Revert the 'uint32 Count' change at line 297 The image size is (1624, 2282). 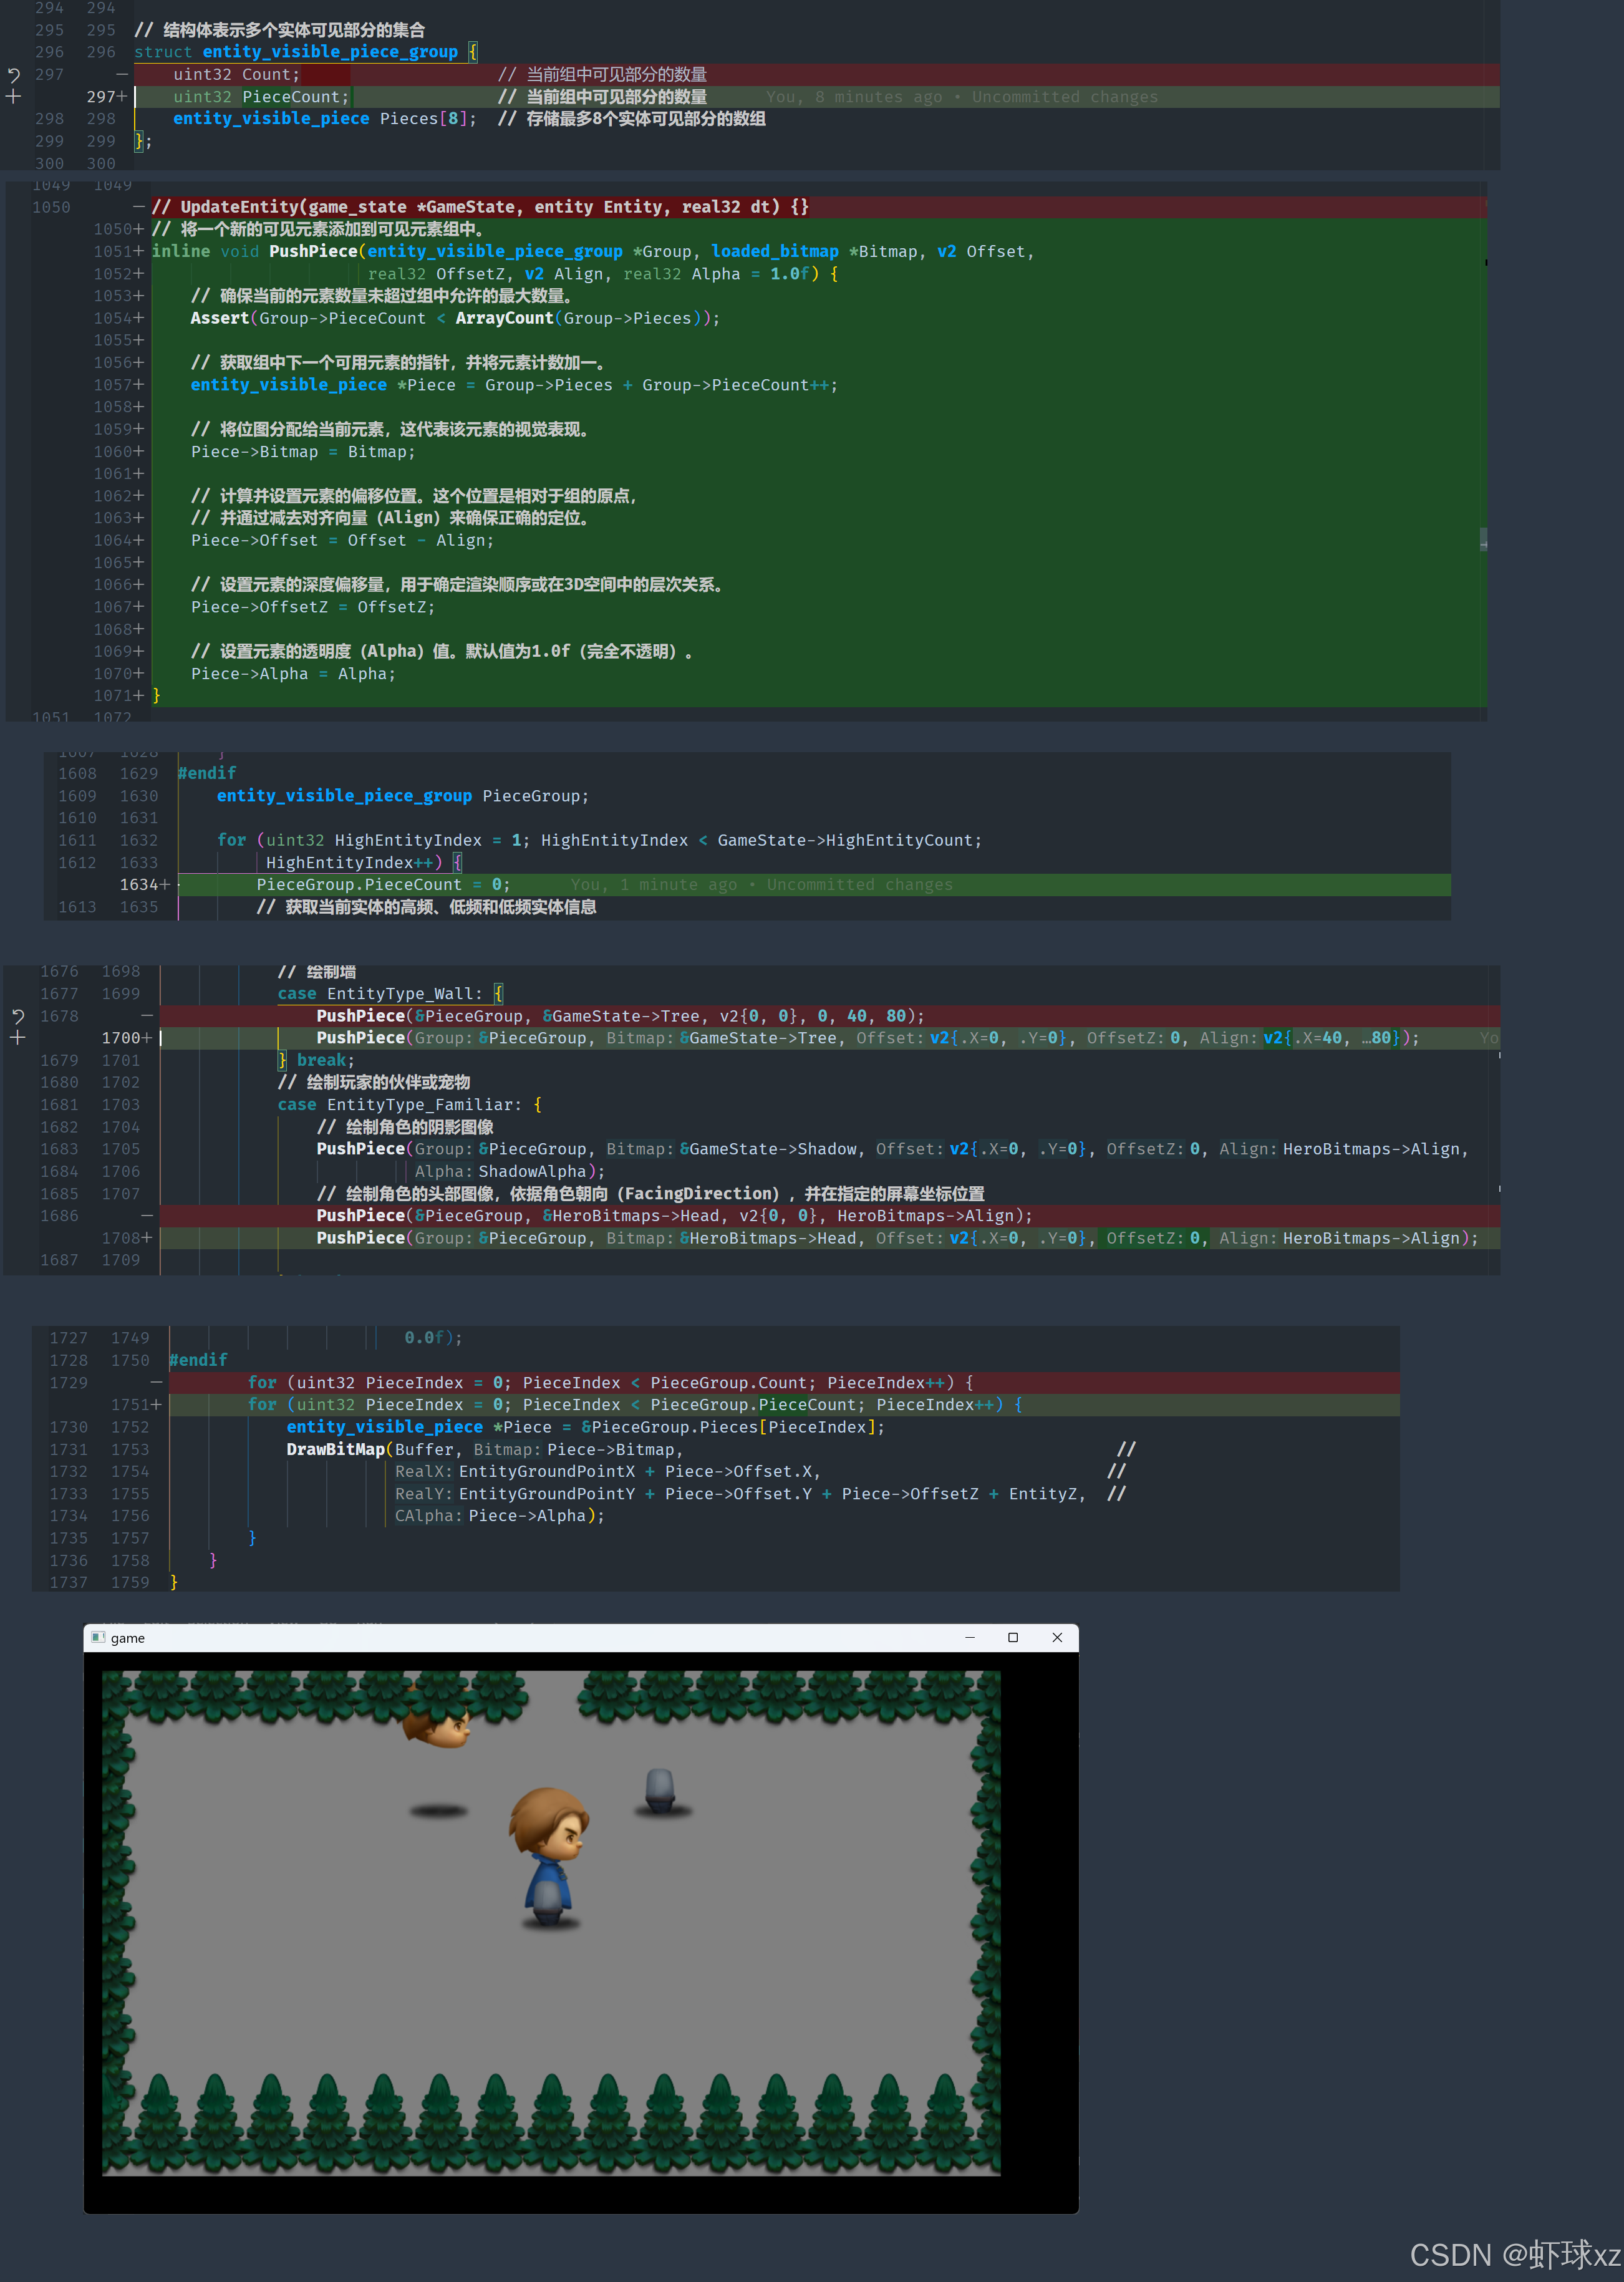point(14,75)
